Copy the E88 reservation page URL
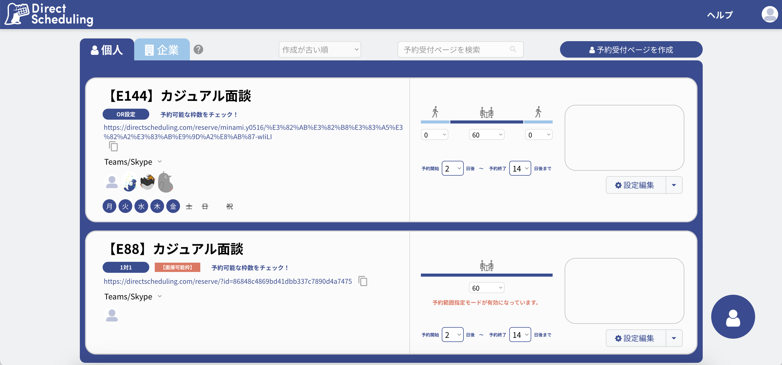This screenshot has width=782, height=365. pos(363,281)
